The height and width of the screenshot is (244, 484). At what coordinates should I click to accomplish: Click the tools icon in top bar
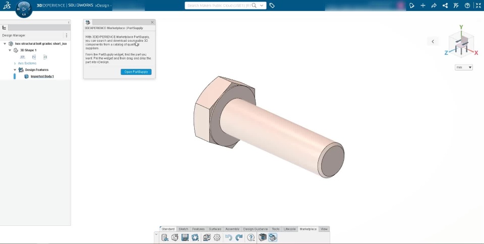pos(456,5)
